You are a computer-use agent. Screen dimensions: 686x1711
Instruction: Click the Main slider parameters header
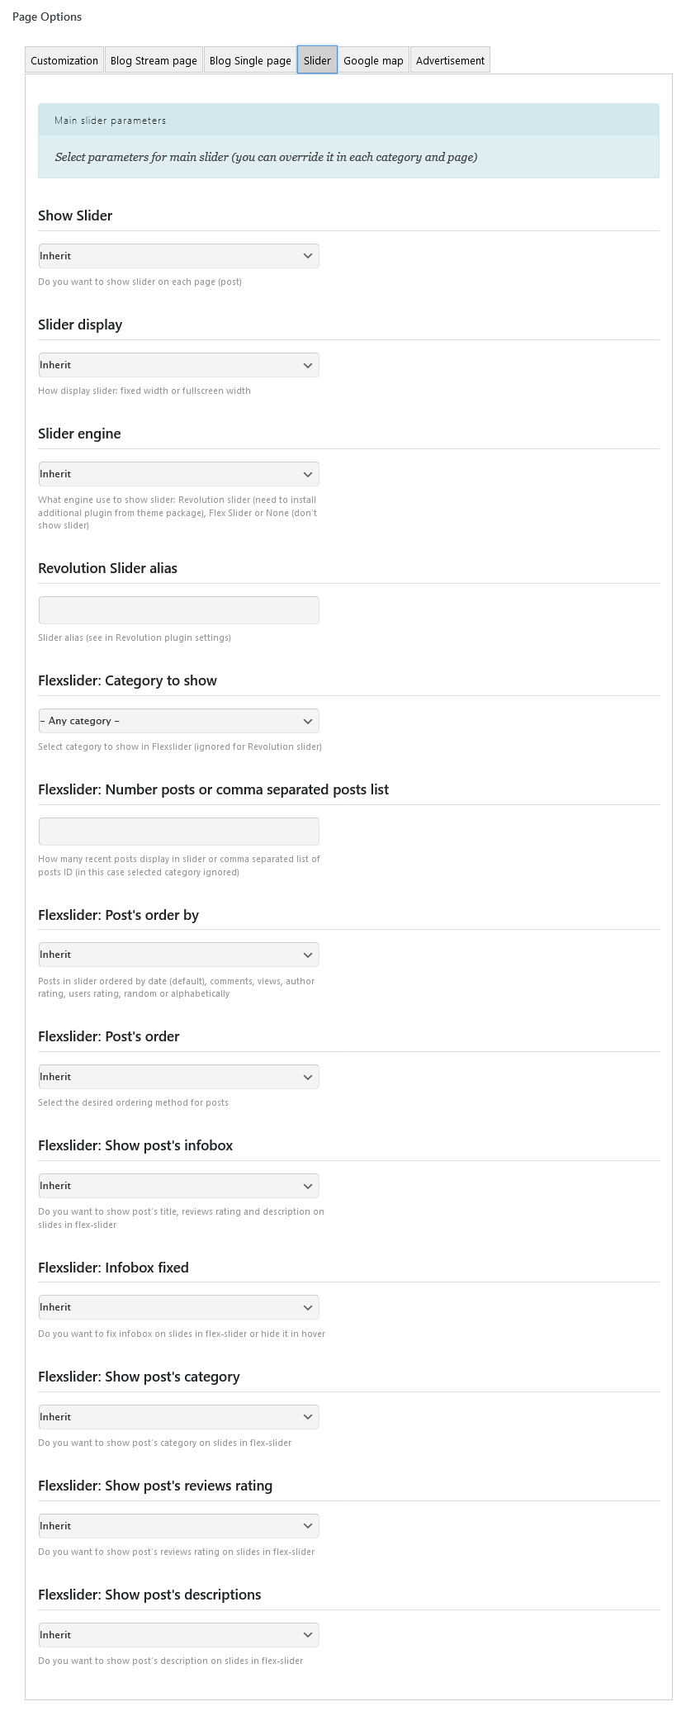[x=348, y=121]
